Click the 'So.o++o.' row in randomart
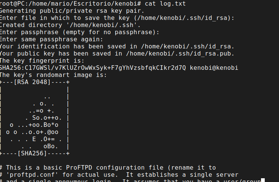Viewport: 279px width, 182px height. click(x=47, y=118)
